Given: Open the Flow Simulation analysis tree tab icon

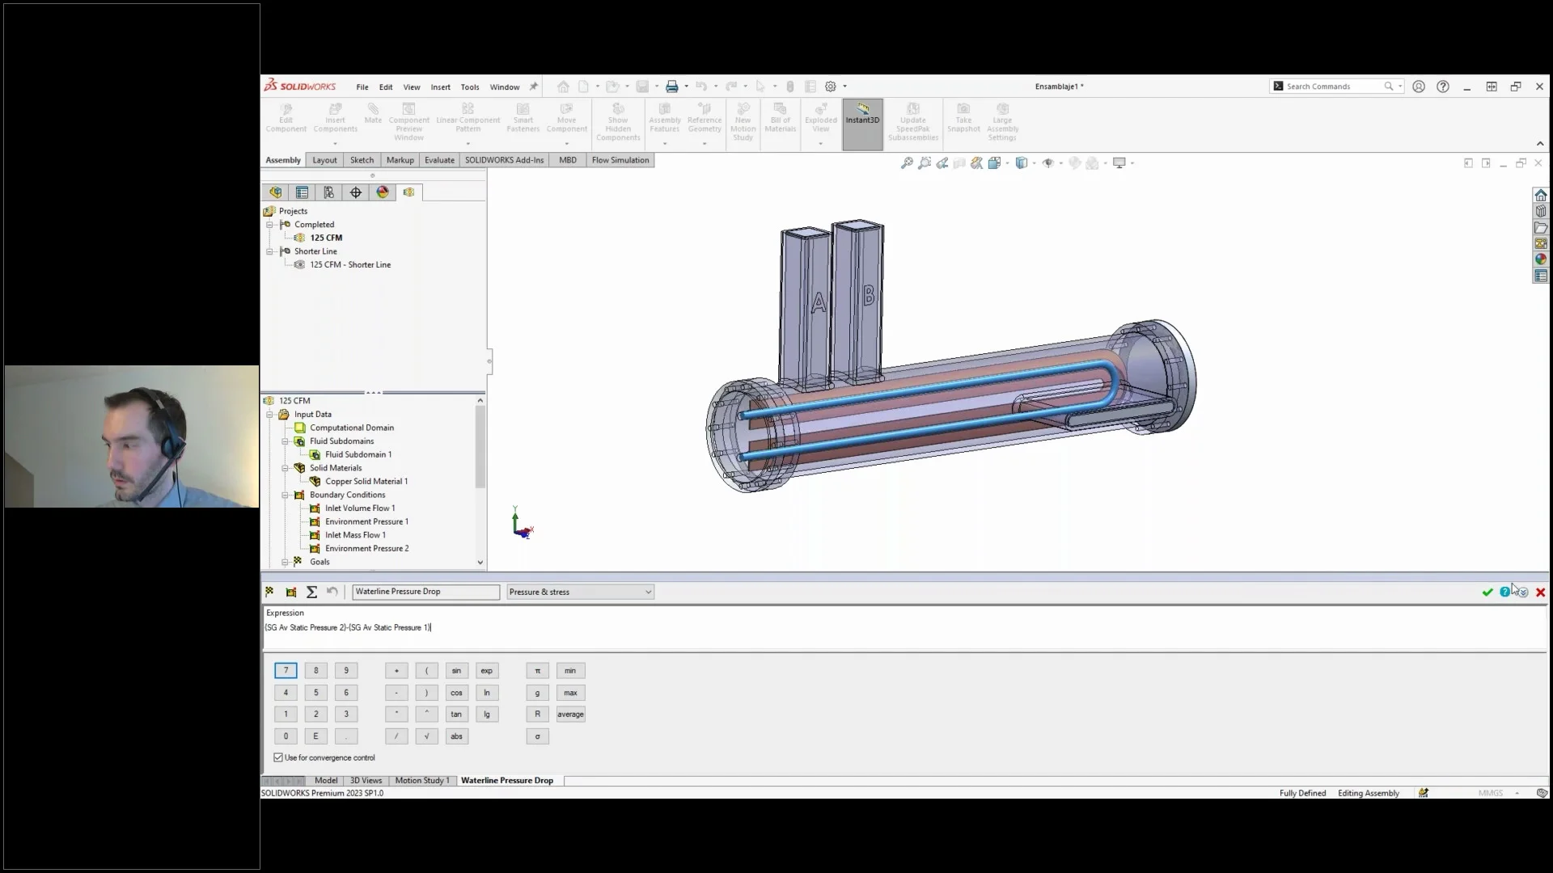Looking at the screenshot, I should tap(409, 192).
